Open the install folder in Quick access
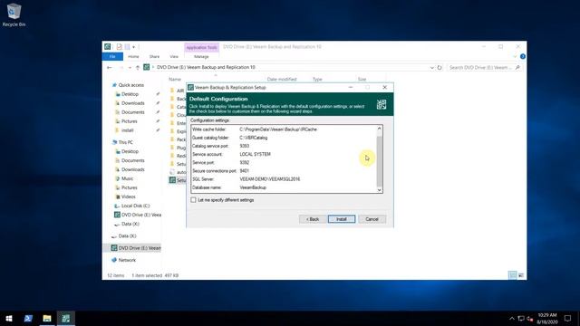The width and height of the screenshot is (580, 326). 127,130
